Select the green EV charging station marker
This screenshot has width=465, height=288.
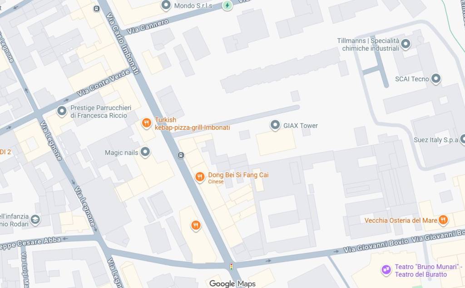227,5
